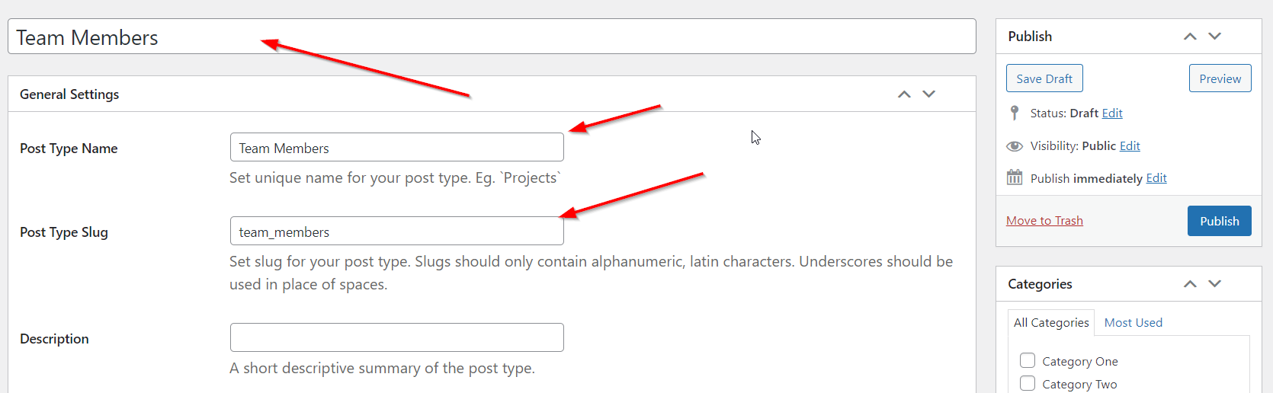1273x393 pixels.
Task: Click Categories panel up arrow icon
Action: click(1190, 284)
